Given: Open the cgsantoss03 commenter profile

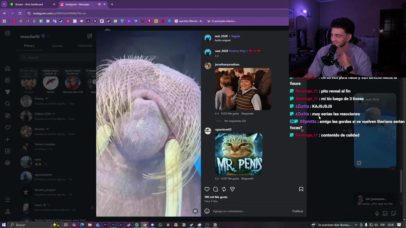Looking at the screenshot, I should (x=223, y=130).
